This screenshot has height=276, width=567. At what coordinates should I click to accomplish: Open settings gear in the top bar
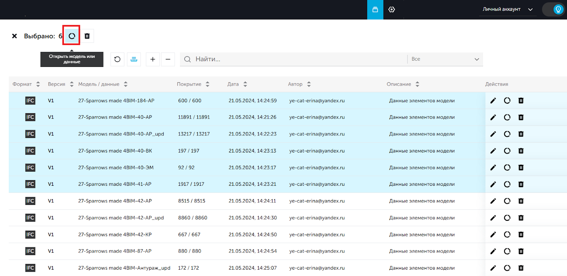click(x=392, y=10)
